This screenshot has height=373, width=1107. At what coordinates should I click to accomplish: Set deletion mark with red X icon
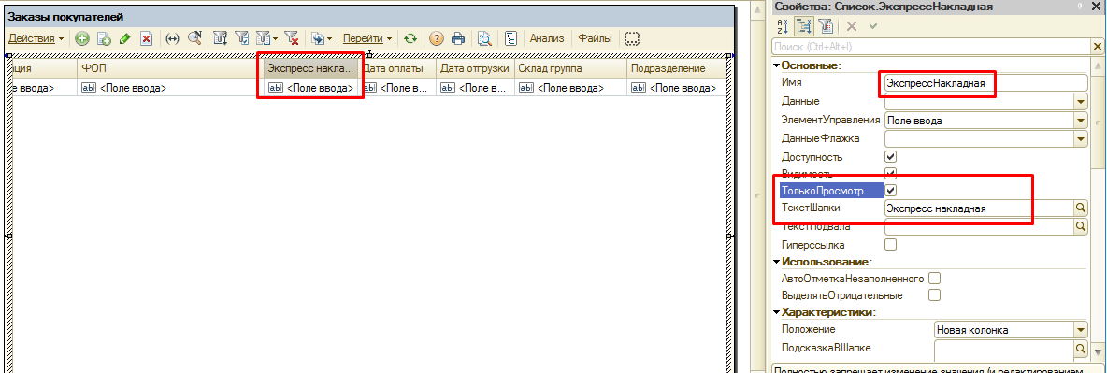tap(146, 38)
